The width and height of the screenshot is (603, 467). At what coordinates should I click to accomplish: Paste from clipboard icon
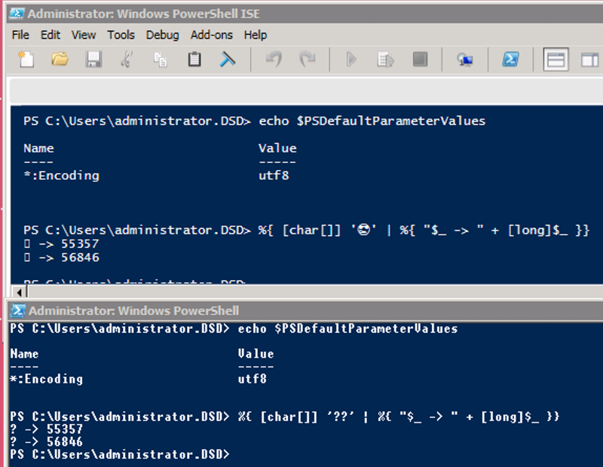pos(194,59)
